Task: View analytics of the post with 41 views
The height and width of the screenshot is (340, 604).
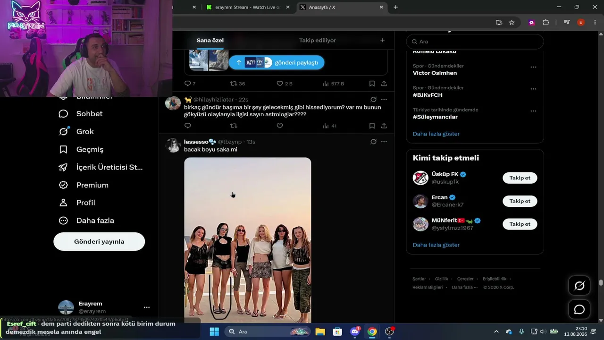Action: click(329, 126)
